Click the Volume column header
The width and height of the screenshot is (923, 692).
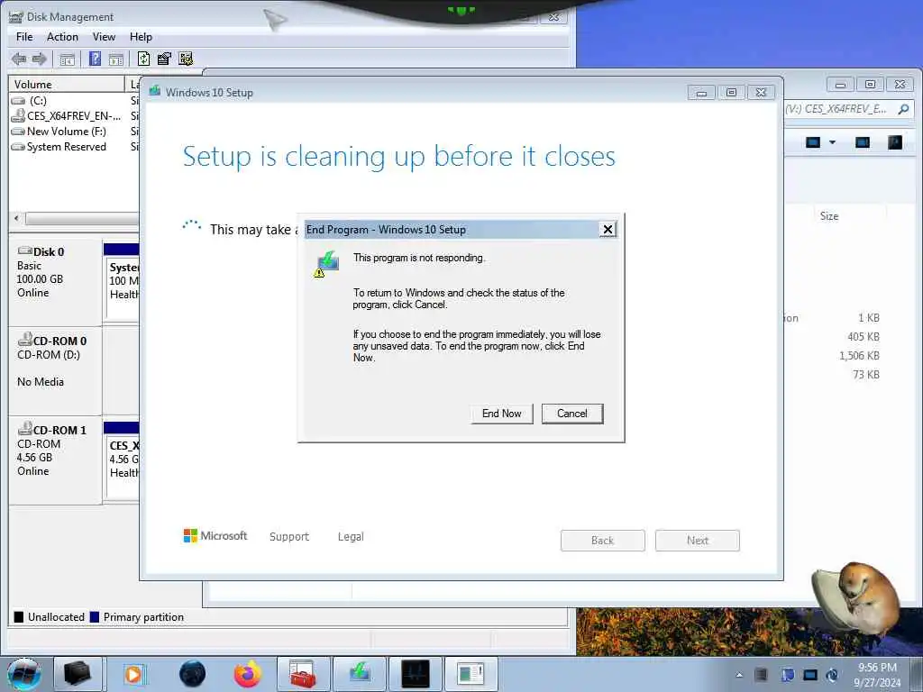(67, 84)
